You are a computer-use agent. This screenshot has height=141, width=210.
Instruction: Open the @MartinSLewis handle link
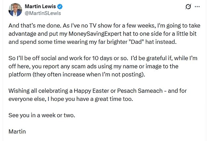(x=42, y=13)
